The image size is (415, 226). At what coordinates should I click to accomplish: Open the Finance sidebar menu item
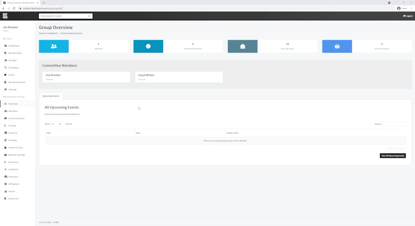coord(12,125)
